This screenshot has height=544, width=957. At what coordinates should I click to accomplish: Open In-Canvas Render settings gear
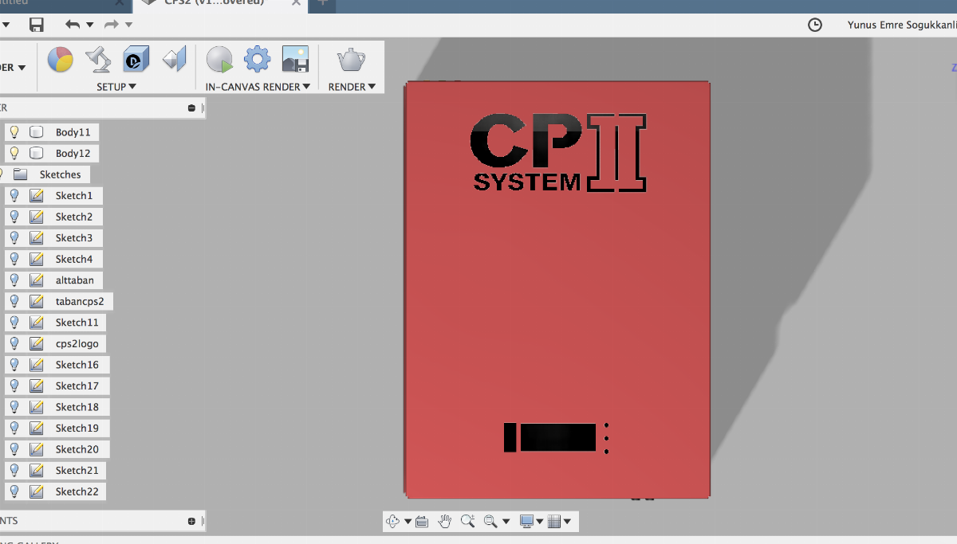click(x=257, y=59)
